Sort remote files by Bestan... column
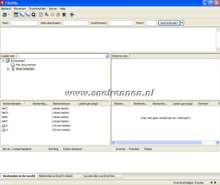The height and width of the screenshot is (185, 220). [122, 104]
